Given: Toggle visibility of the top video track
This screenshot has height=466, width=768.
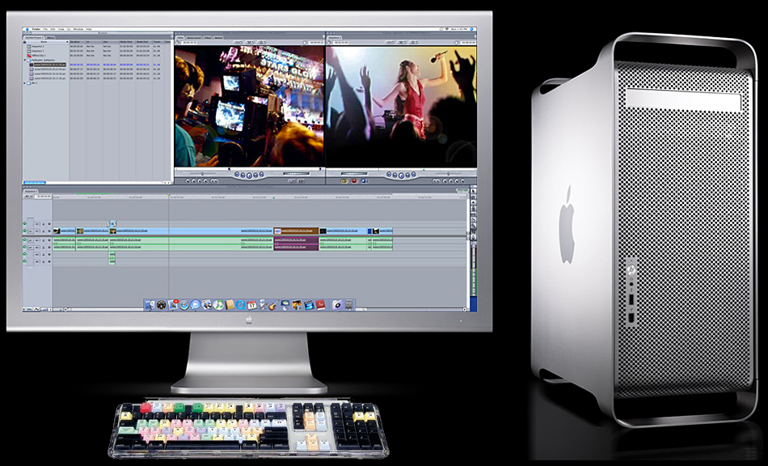Looking at the screenshot, I should click(24, 223).
